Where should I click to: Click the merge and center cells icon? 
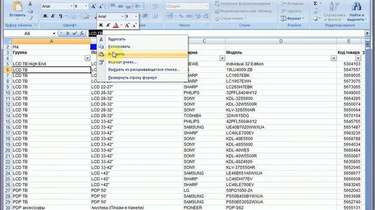tap(155, 16)
